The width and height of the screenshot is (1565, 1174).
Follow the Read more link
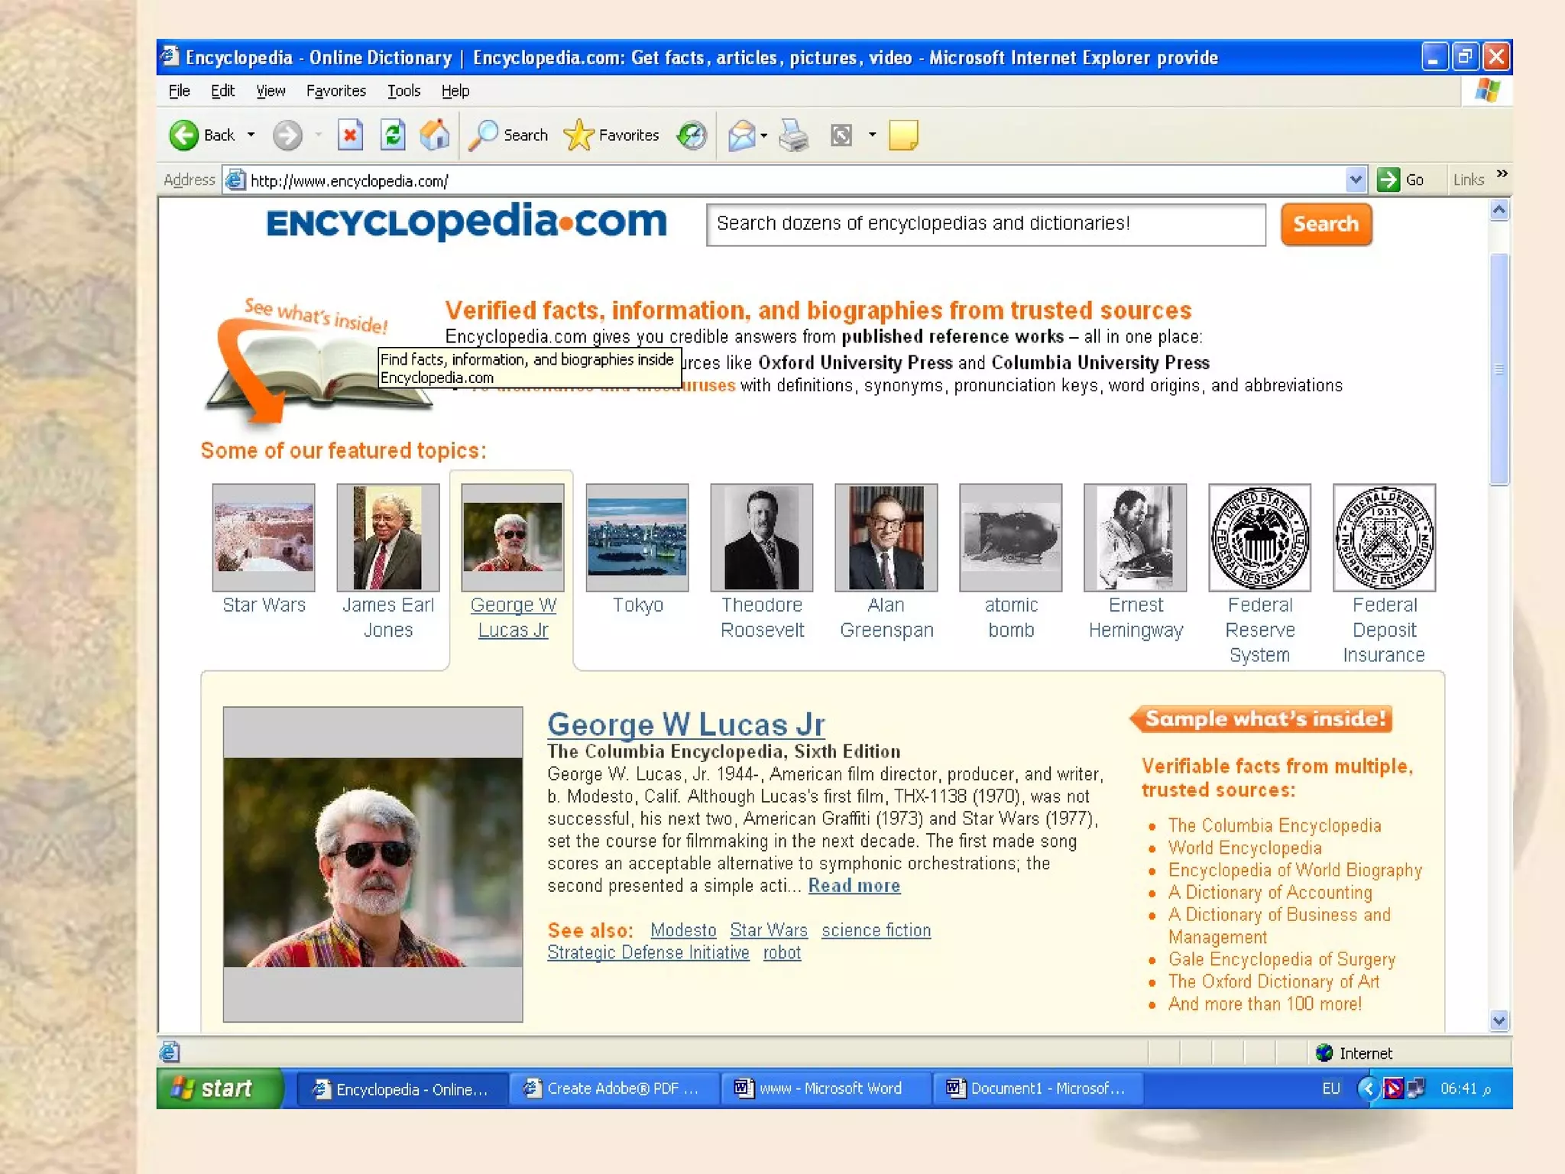tap(854, 885)
